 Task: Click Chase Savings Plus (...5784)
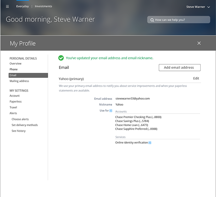point(132,121)
